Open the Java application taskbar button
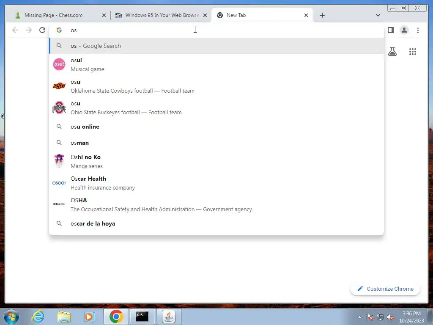 pos(169,317)
